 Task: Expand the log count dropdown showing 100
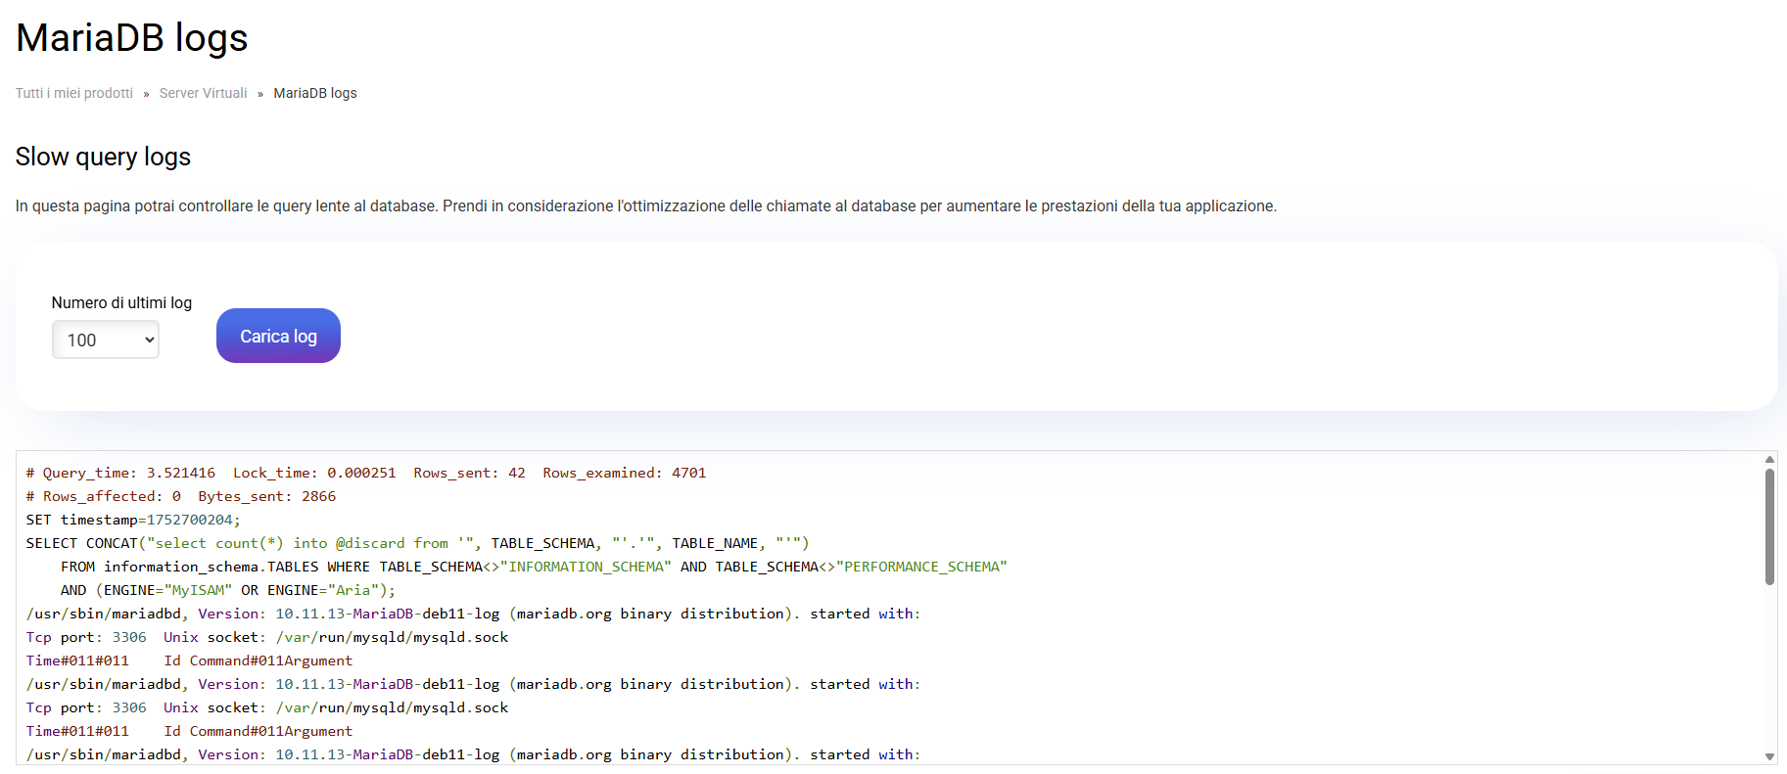click(x=106, y=340)
